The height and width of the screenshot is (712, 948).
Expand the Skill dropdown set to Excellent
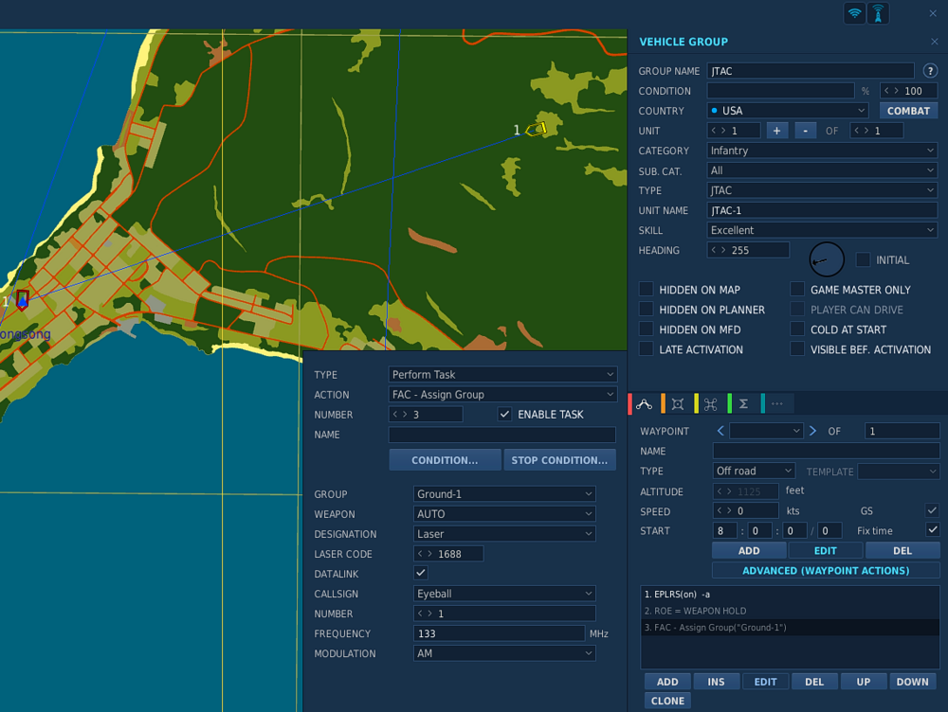[821, 230]
